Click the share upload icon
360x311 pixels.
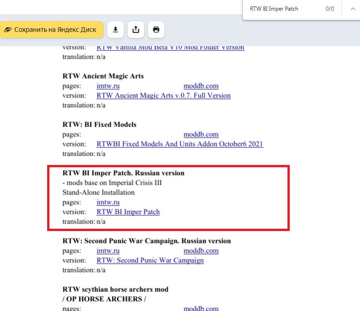tap(136, 30)
